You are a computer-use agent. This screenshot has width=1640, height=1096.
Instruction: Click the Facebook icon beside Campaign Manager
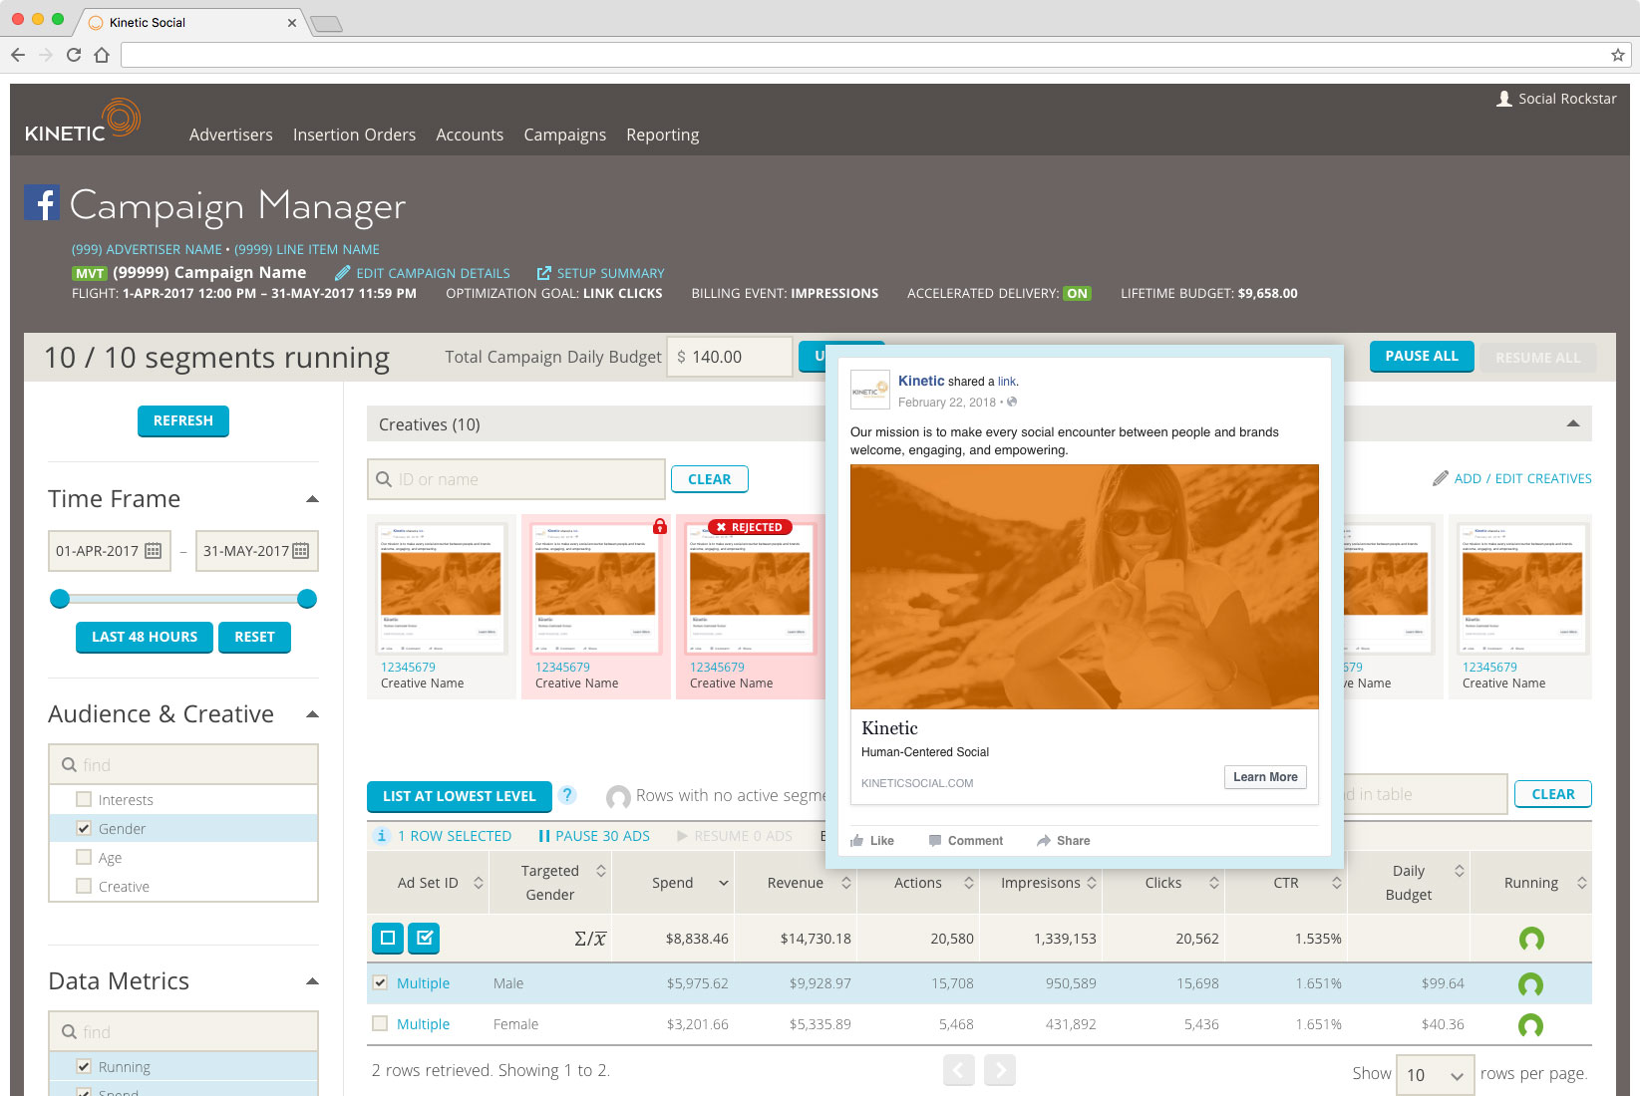click(x=42, y=203)
